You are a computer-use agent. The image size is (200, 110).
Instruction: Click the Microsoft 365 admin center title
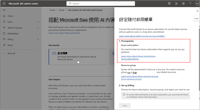click(x=23, y=4)
